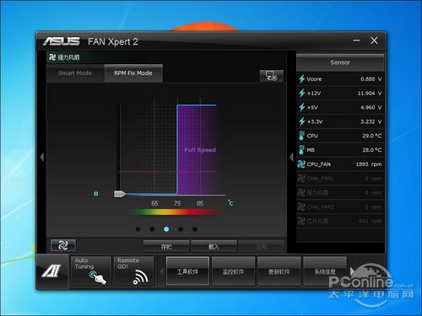The height and width of the screenshot is (316, 422).
Task: Click the fan icon beside 强力风扇 header
Action: coord(52,57)
